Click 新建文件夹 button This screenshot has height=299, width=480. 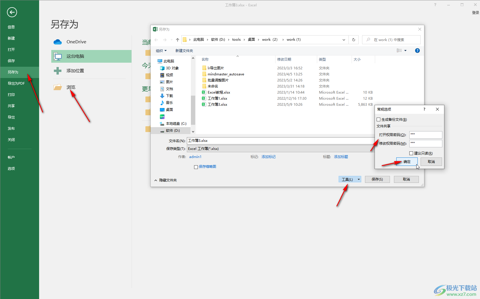tap(184, 51)
